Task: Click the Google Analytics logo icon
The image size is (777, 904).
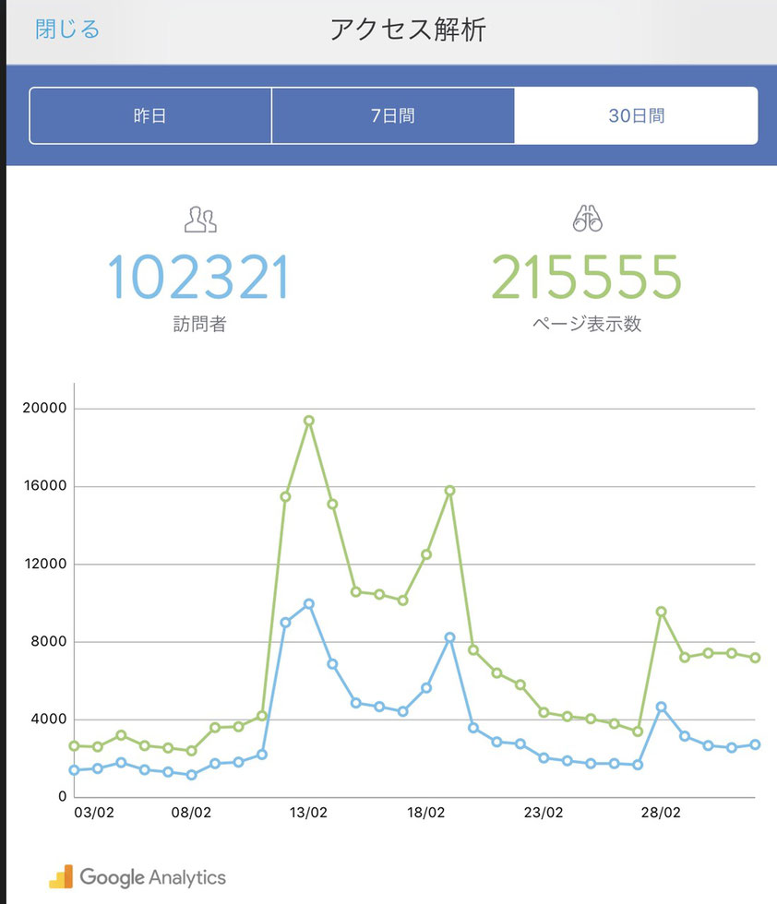Action: pos(61,877)
